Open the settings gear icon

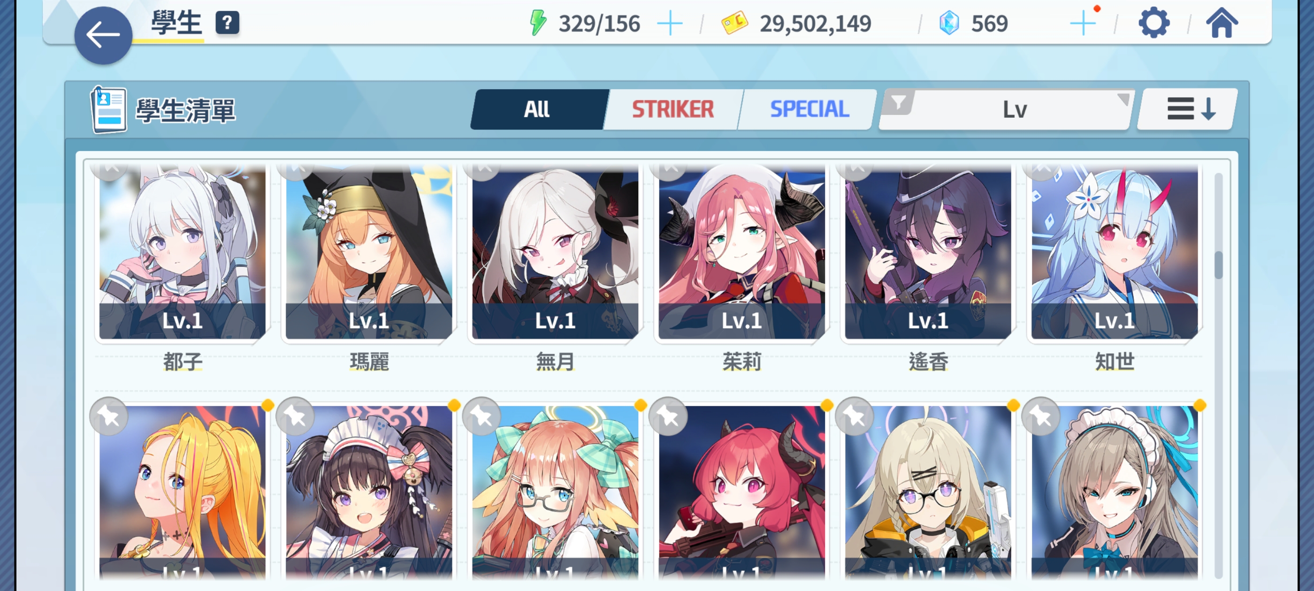[x=1154, y=23]
